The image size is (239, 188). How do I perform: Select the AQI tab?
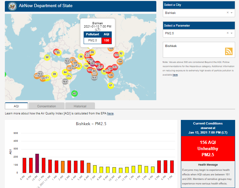16,106
